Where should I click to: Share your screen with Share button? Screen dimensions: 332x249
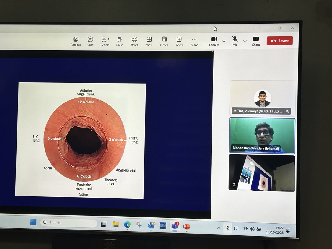click(256, 41)
